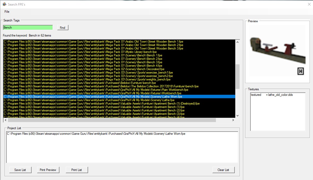This screenshot has width=313, height=180.
Task: Open Print Preview
Action: [48, 170]
